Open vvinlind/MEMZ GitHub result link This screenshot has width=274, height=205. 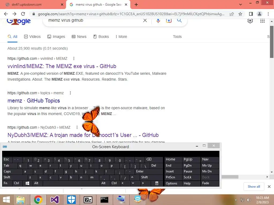[x=62, y=66]
